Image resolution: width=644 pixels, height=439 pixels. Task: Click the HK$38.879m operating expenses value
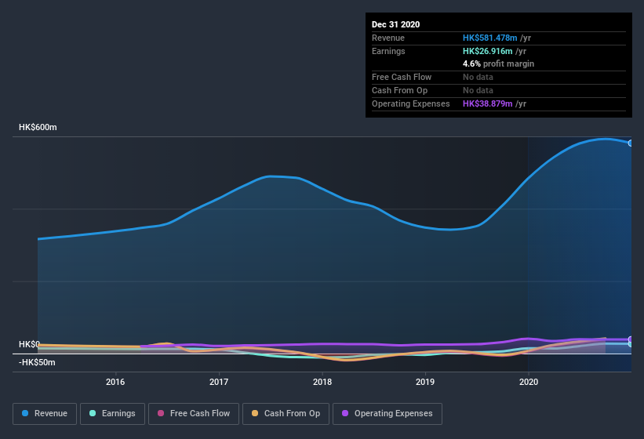coord(488,103)
